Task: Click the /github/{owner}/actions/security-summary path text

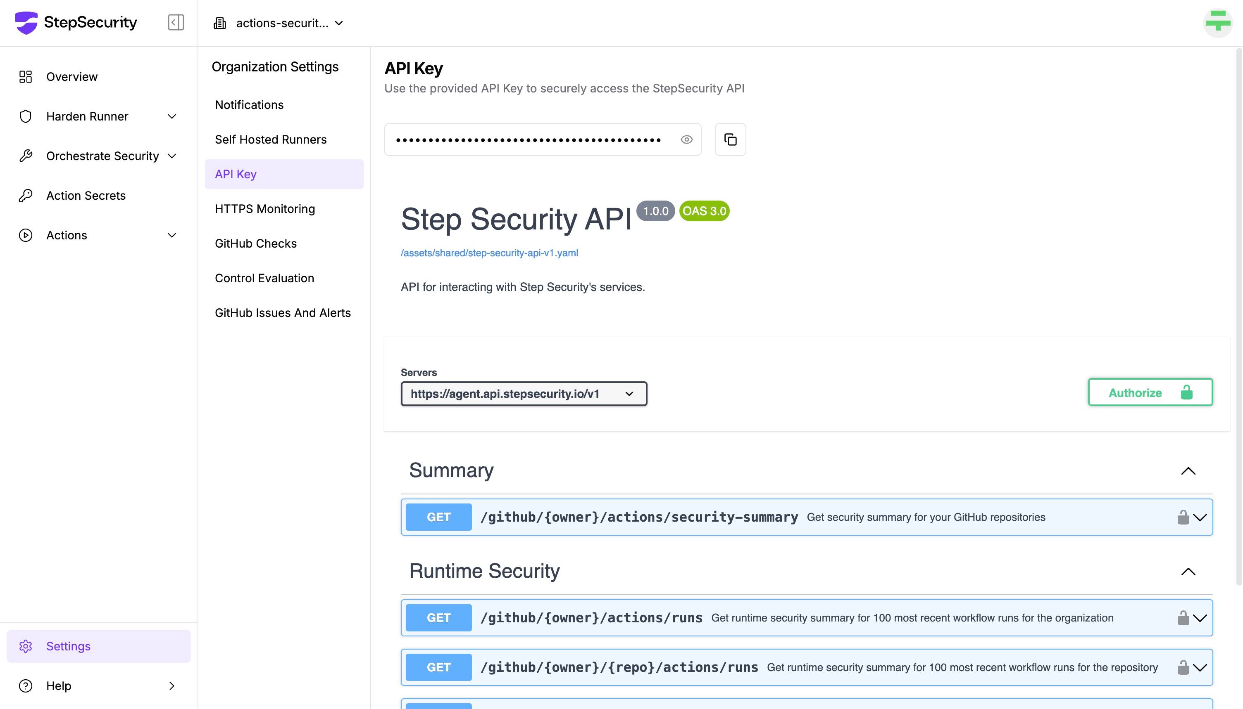Action: 639,517
